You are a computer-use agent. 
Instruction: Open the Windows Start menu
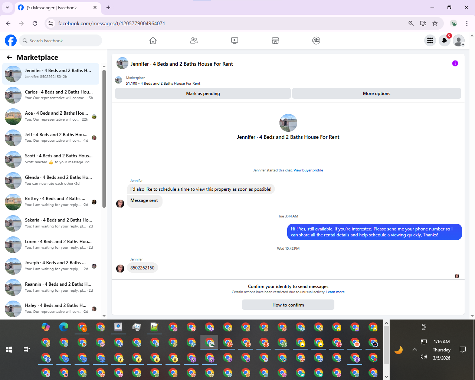coord(9,350)
